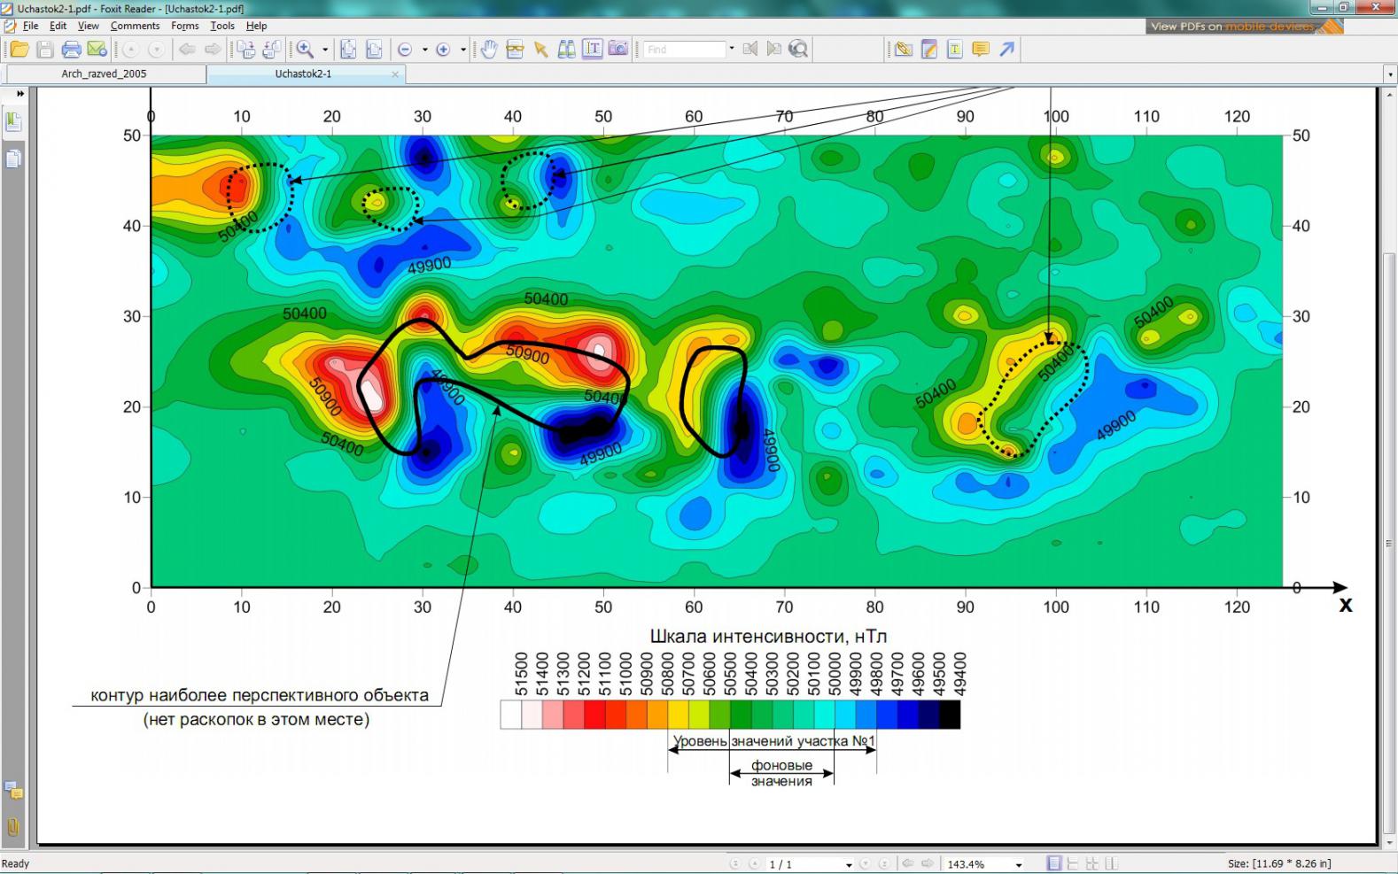Open the Comments menu
Viewport: 1398px width, 874px height.
pos(135,26)
